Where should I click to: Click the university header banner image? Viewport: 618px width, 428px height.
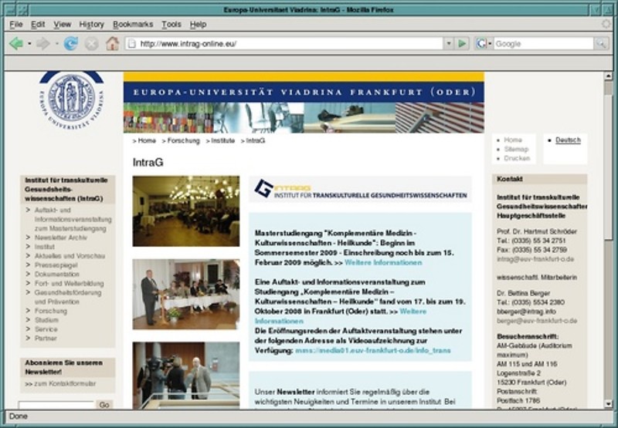[x=304, y=103]
